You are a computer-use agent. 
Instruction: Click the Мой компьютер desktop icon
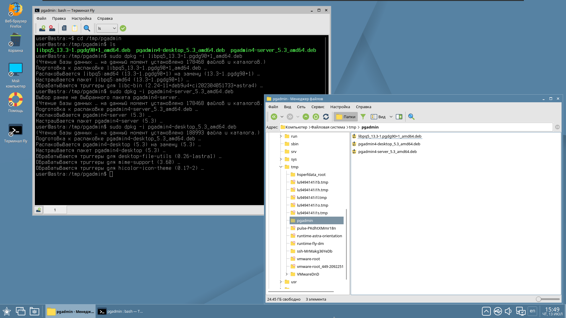[16, 75]
